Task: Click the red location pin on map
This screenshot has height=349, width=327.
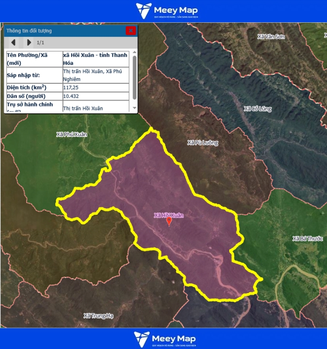Action: (x=169, y=221)
